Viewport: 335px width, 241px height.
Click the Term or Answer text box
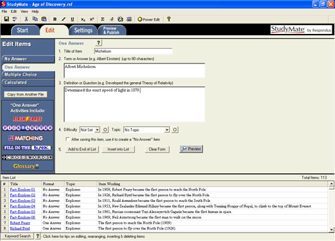click(x=134, y=71)
